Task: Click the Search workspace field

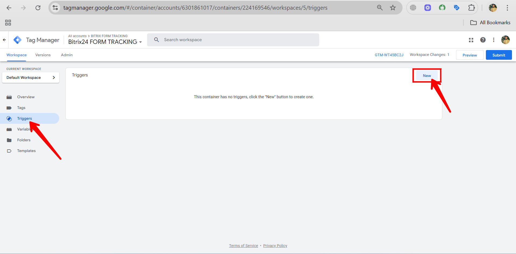Action: (233, 40)
